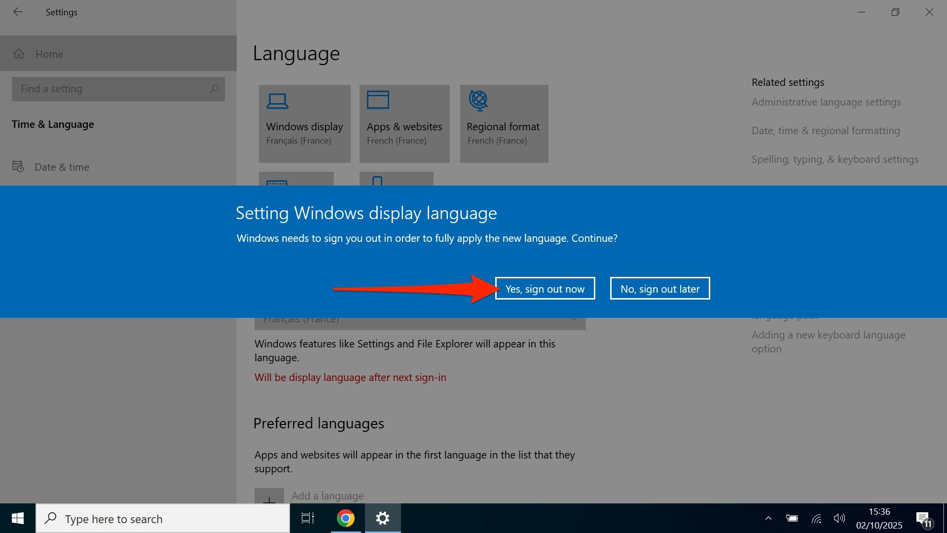The height and width of the screenshot is (533, 947).
Task: Click the Add a language plus button
Action: click(x=269, y=497)
